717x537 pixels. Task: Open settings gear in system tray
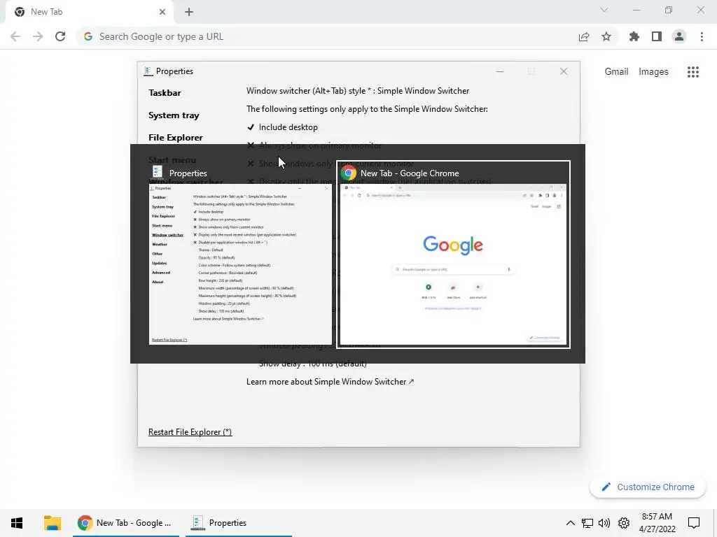tap(624, 523)
